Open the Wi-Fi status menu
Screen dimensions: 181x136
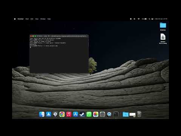[x=139, y=19]
